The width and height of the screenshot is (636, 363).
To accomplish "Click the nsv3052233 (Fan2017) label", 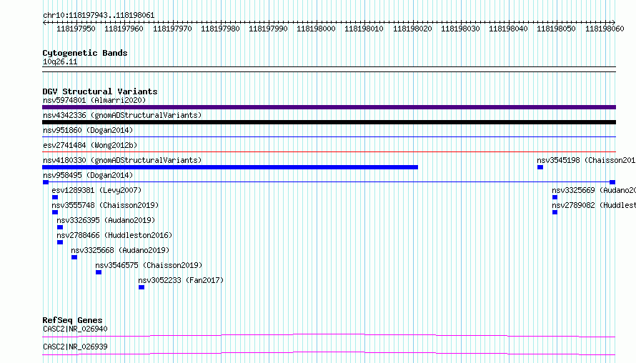I will pos(181,280).
